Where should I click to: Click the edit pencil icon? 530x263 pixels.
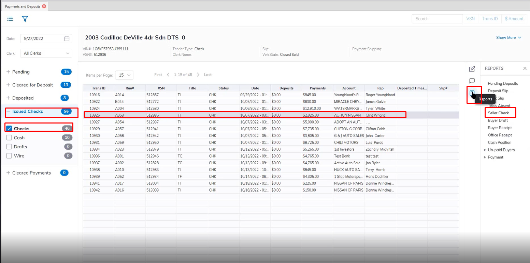pyautogui.click(x=472, y=69)
